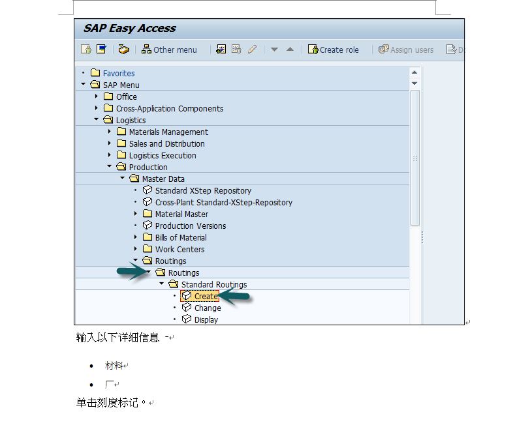Select the Favorites folder
Viewport: 513px width, 425px height.
[112, 73]
